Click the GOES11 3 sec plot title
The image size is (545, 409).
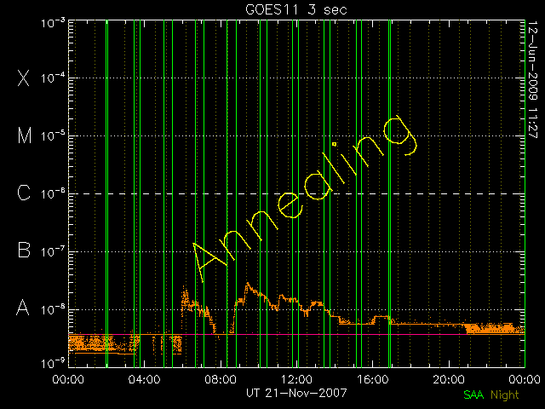coord(296,9)
